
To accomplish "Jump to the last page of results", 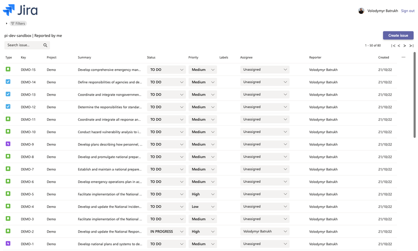I will click(410, 45).
